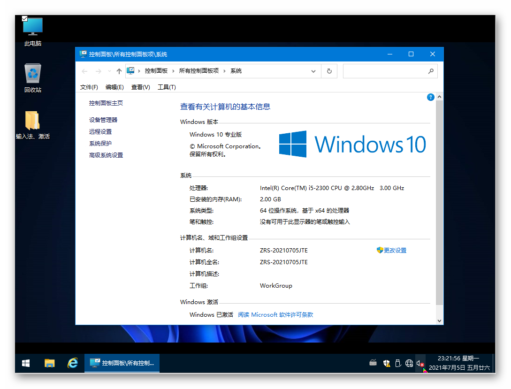The width and height of the screenshot is (511, 389).
Task: Select the computer name ZRS-20210705JTE value
Action: pos(284,250)
